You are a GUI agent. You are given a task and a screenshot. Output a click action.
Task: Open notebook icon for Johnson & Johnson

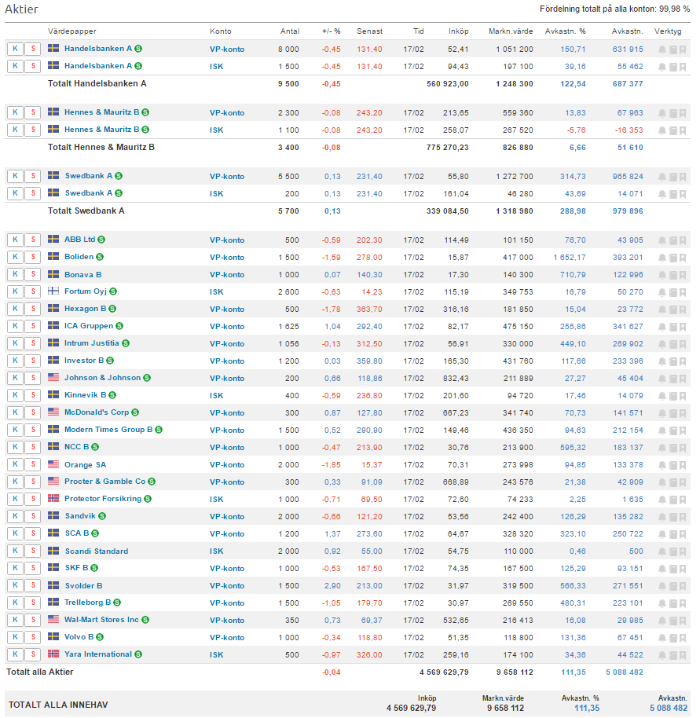point(673,379)
